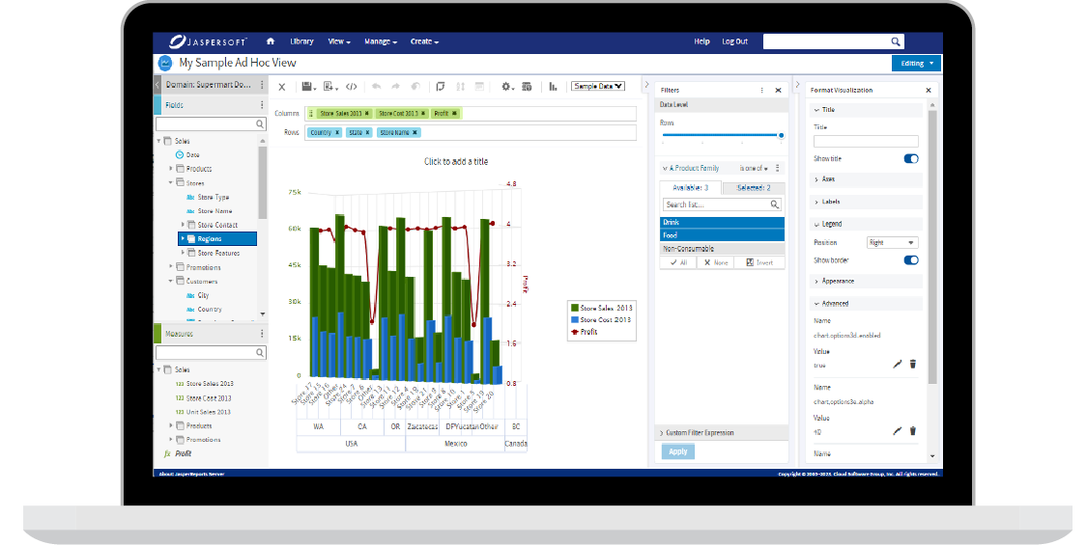This screenshot has width=1087, height=545.
Task: Click the gear options icon in toolbar
Action: click(506, 87)
